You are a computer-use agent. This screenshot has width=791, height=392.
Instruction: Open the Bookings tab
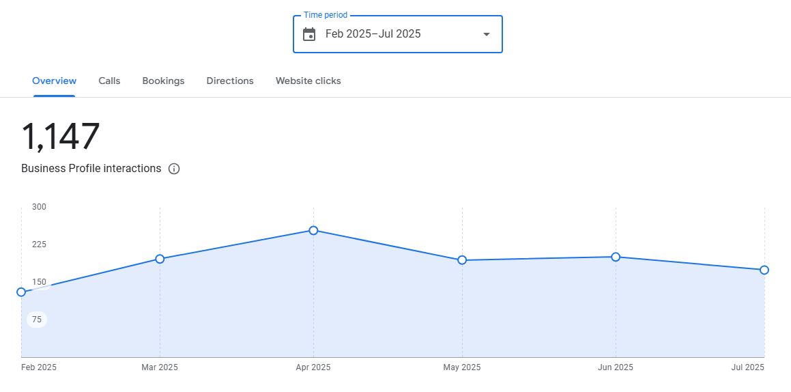click(x=163, y=81)
